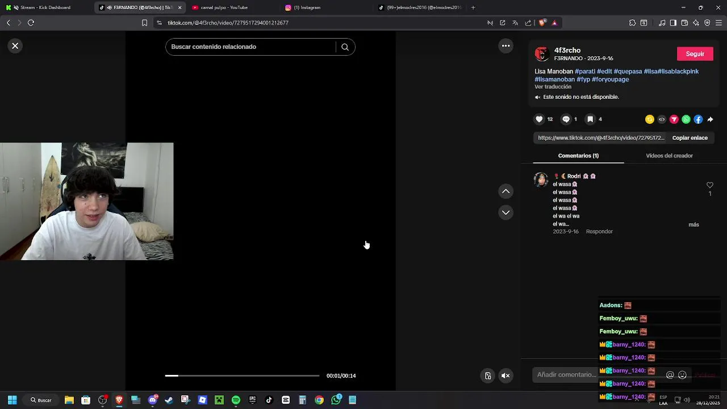Follow 4f3rcho with Seguir button

695,54
